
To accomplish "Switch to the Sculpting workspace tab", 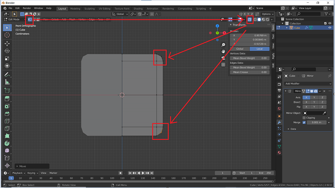I will point(89,9).
